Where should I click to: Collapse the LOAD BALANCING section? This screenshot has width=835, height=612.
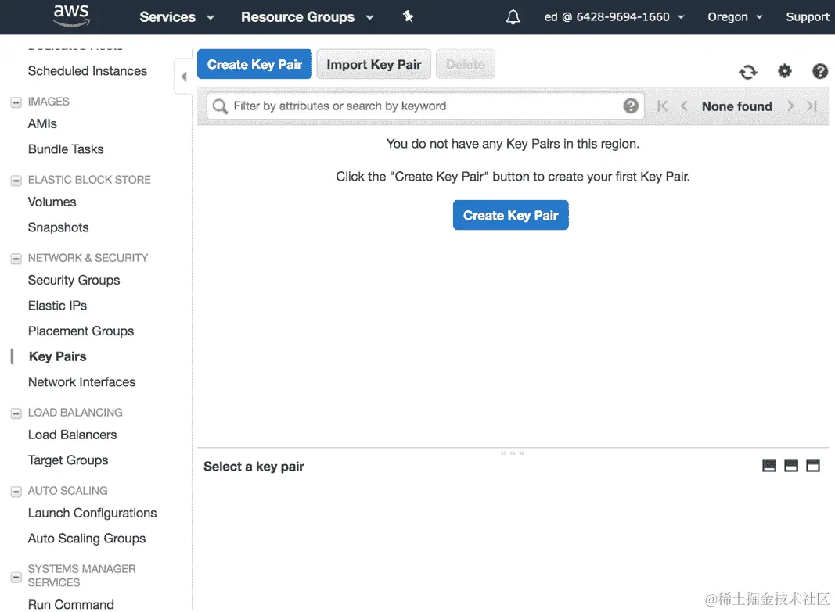pos(16,413)
